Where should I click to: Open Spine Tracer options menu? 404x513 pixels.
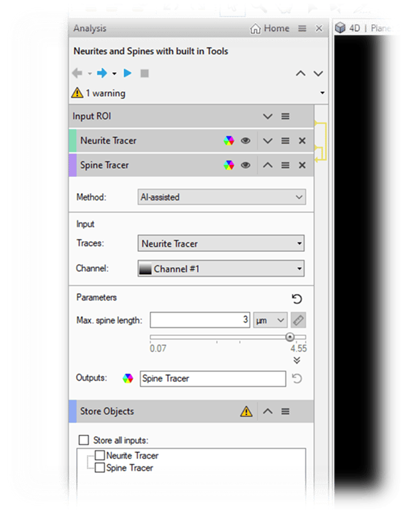[x=285, y=165]
